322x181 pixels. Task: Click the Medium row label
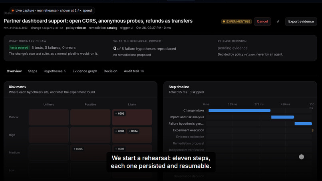click(14, 153)
